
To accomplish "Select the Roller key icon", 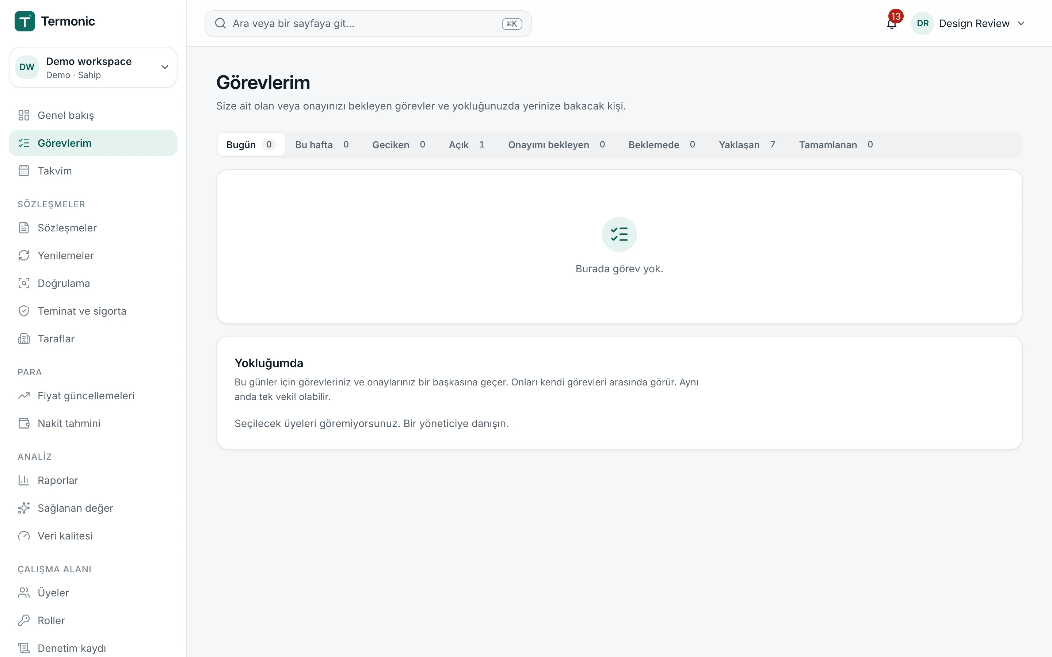I will click(24, 620).
